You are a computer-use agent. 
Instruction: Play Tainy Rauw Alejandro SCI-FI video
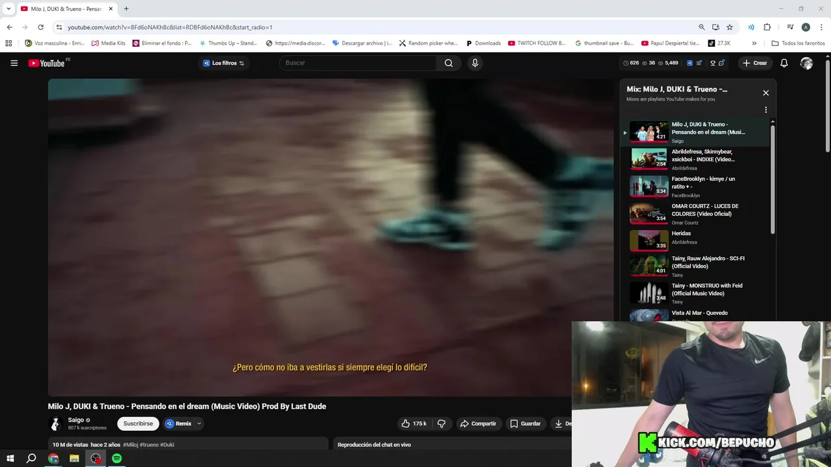pos(695,266)
